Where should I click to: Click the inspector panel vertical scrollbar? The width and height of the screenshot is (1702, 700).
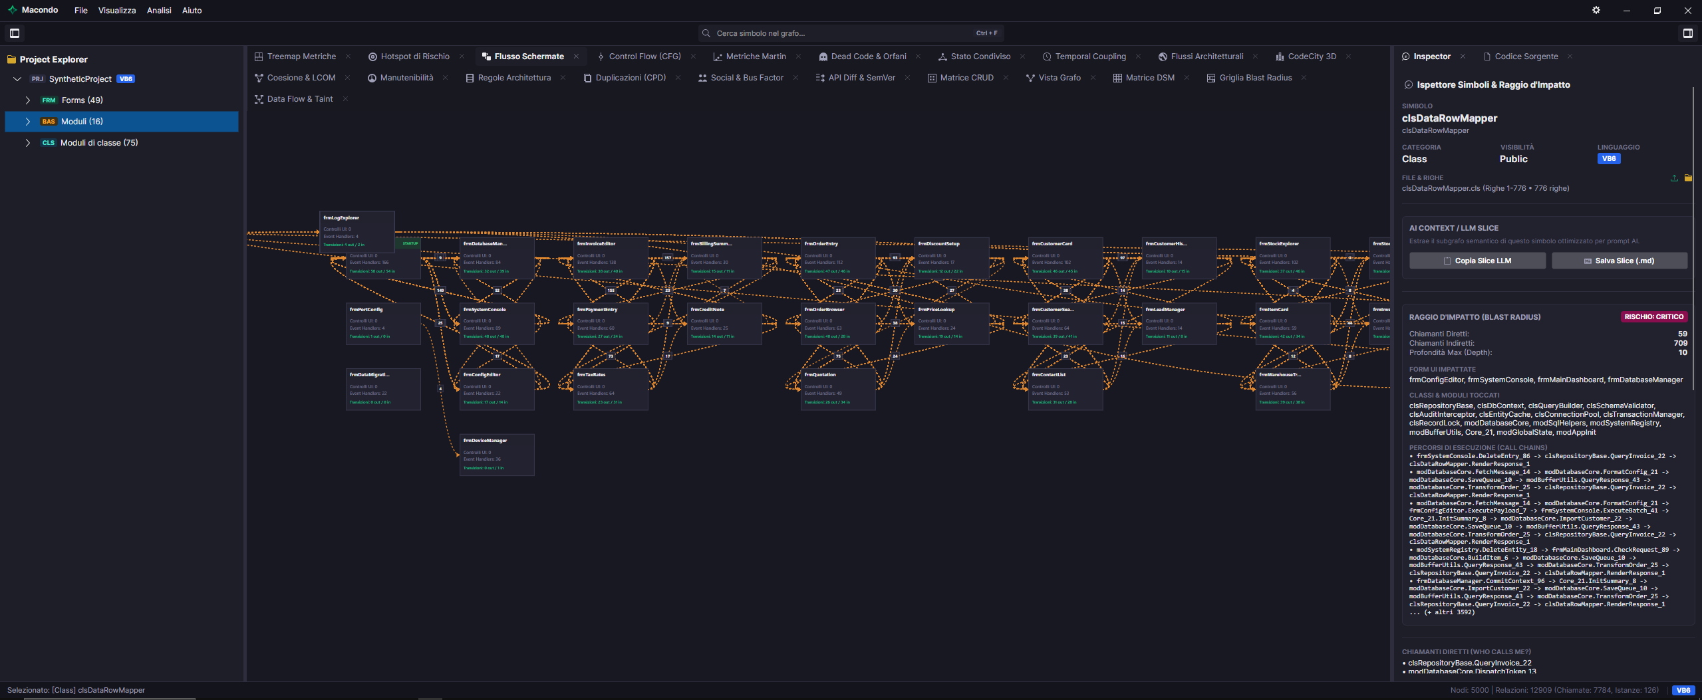(x=1693, y=239)
